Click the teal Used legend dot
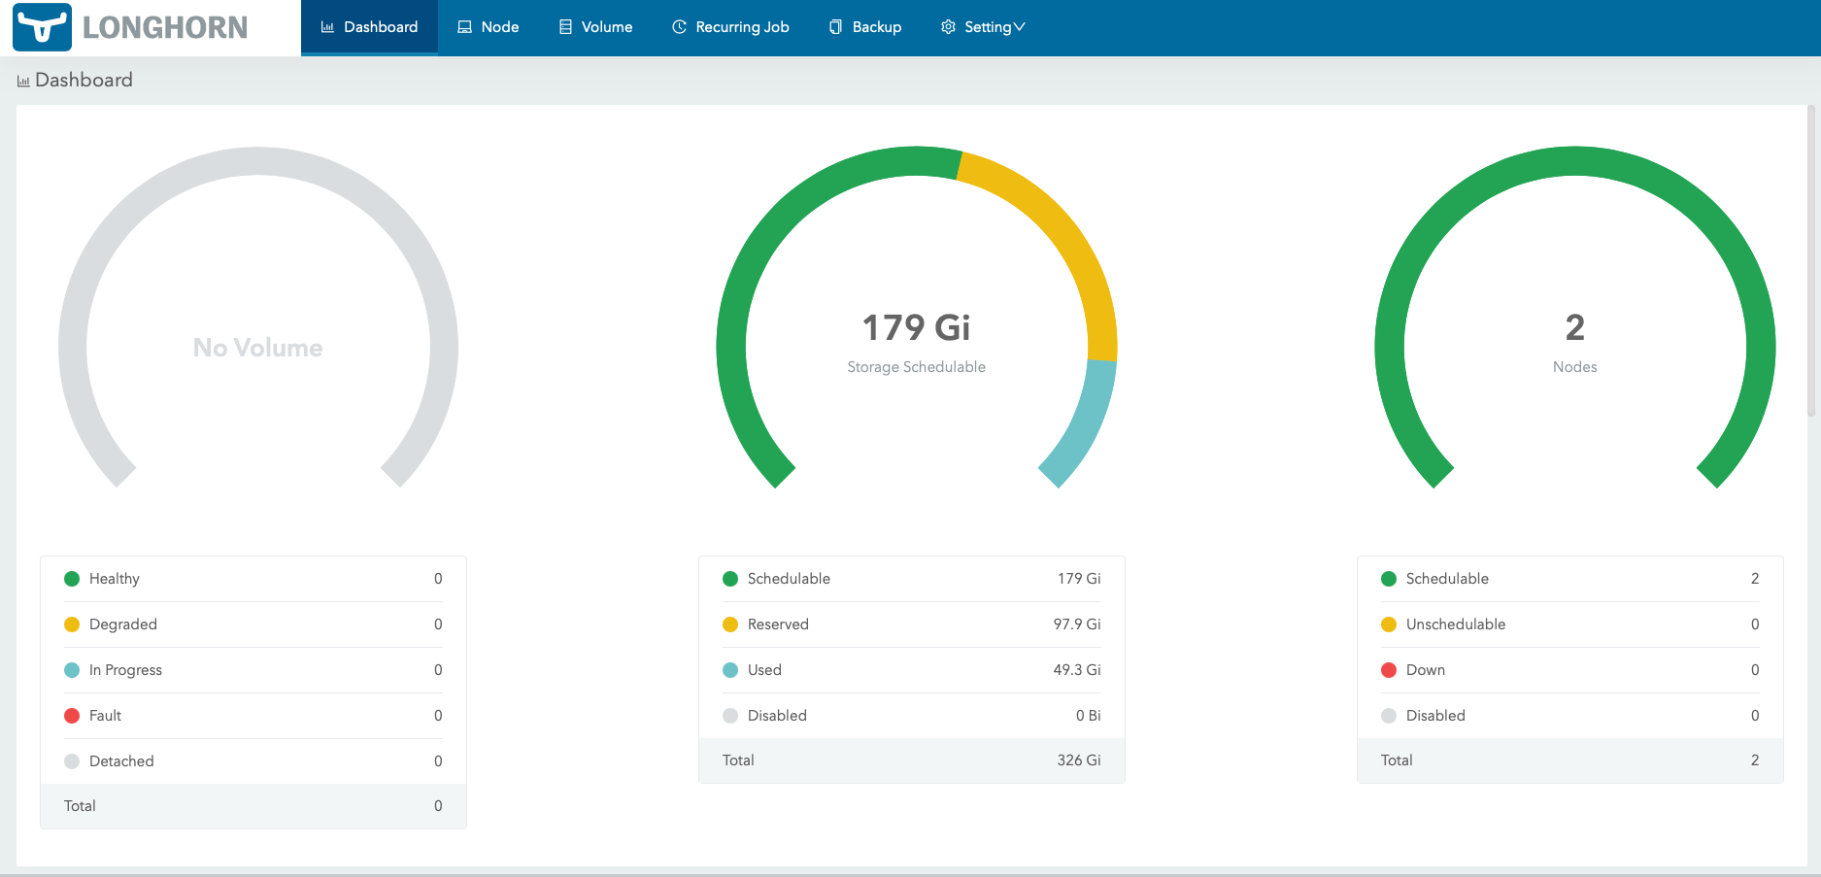The image size is (1821, 877). tap(730, 670)
